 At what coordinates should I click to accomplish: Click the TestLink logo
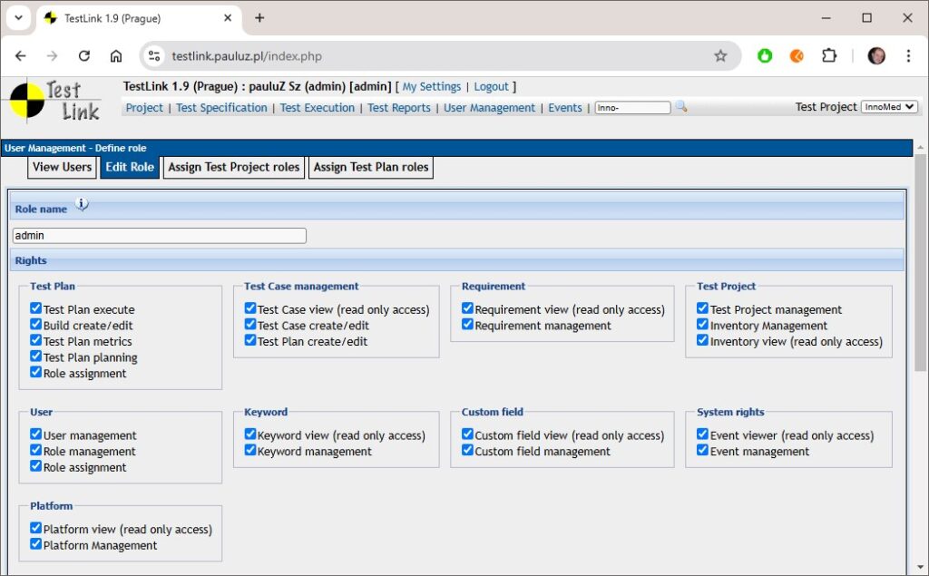(x=56, y=101)
